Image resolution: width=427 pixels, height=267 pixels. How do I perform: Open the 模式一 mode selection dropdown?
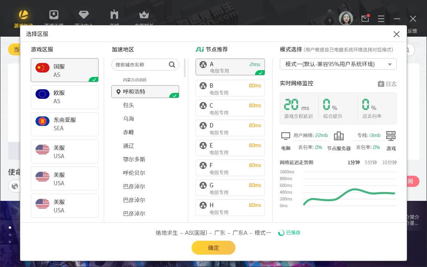point(338,64)
